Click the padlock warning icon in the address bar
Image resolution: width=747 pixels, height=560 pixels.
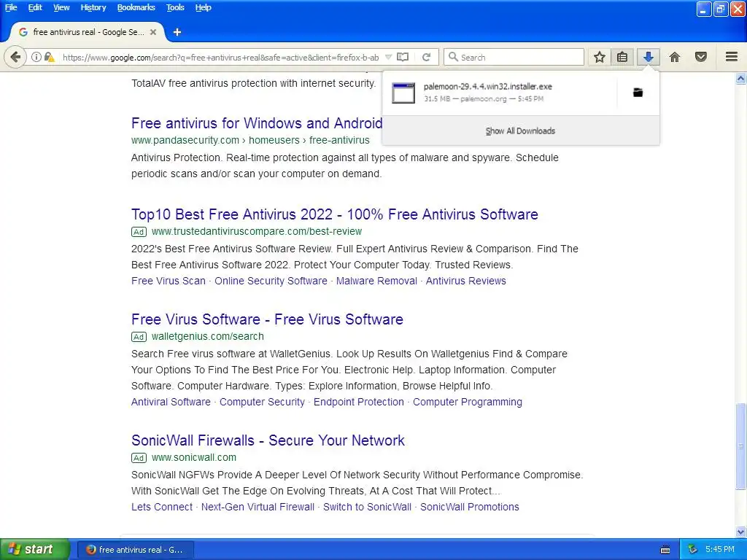coord(49,57)
